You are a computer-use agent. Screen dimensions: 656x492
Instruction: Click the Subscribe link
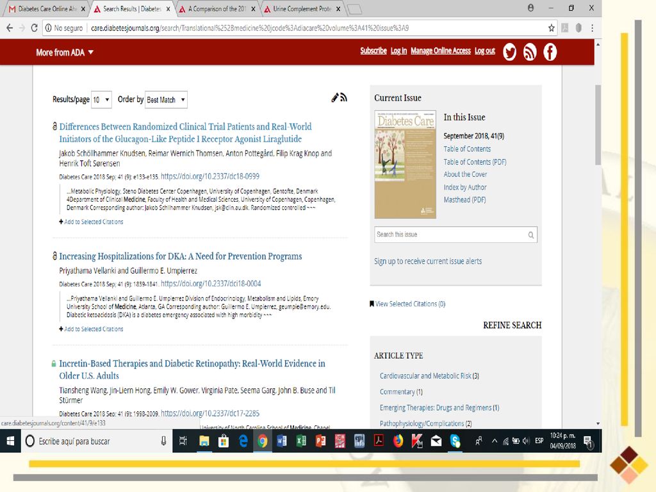coord(373,51)
